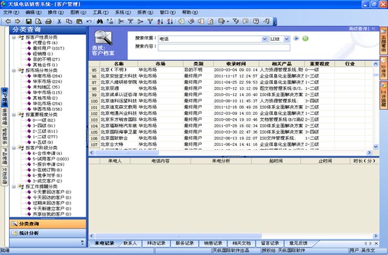Click the 搜索内容 input field
This screenshot has height=255, width=388.
[x=224, y=47]
